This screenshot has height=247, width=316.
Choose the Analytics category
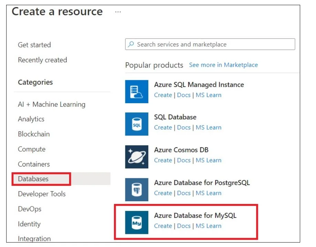point(31,119)
